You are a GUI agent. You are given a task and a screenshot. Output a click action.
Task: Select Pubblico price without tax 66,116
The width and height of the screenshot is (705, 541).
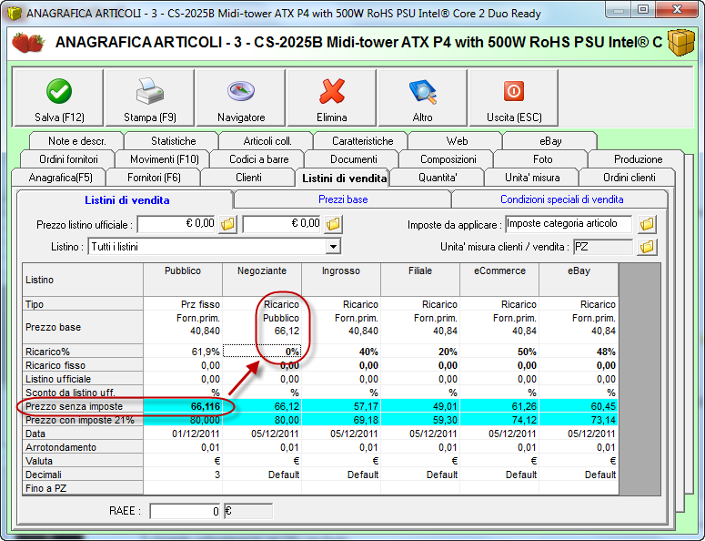click(x=183, y=406)
